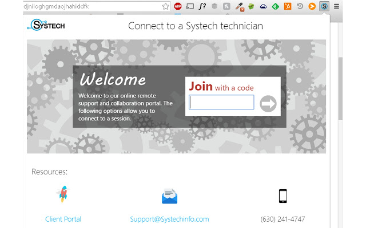Click the (630) 241-4747 phone number
The width and height of the screenshot is (366, 228).
coord(283,219)
